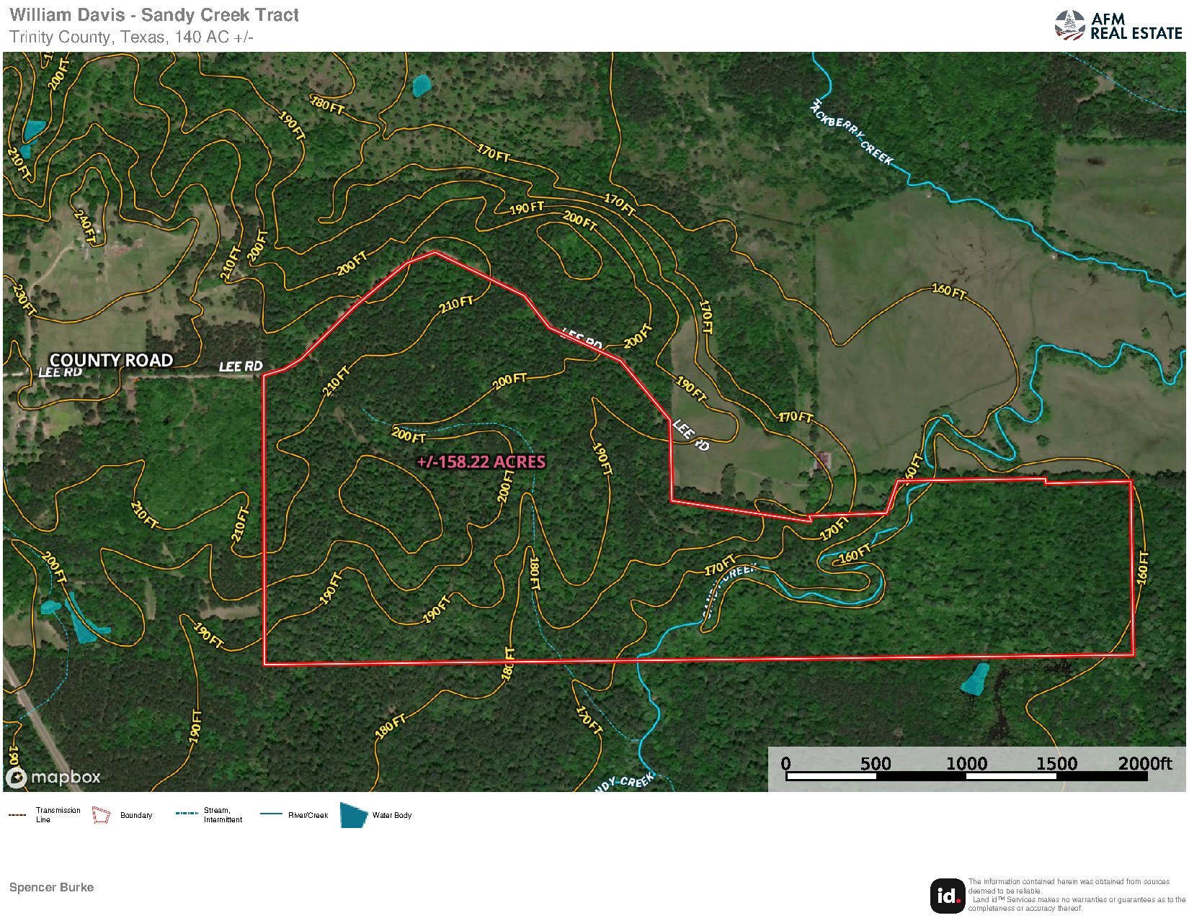Click the COUNTY ROAD map label
This screenshot has height=918, width=1189.
(x=111, y=360)
